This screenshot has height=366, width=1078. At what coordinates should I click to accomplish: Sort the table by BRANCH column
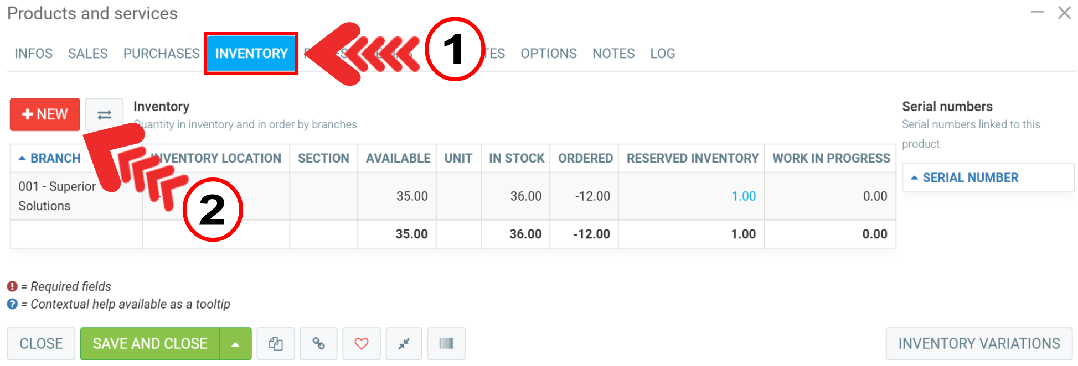pyautogui.click(x=55, y=158)
